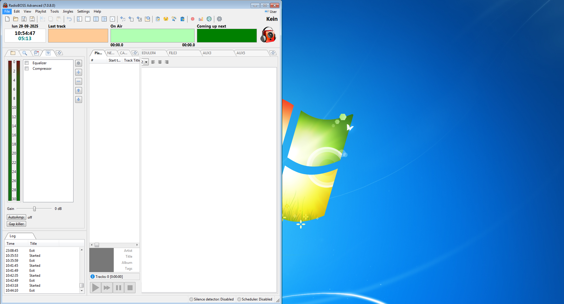Screen dimensions: 564x304
Task: Open the bar chart statistics icon
Action: (x=201, y=19)
